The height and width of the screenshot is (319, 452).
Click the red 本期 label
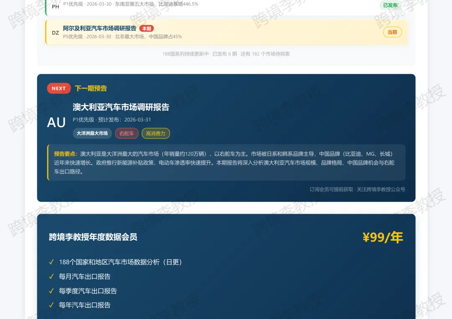click(x=147, y=28)
